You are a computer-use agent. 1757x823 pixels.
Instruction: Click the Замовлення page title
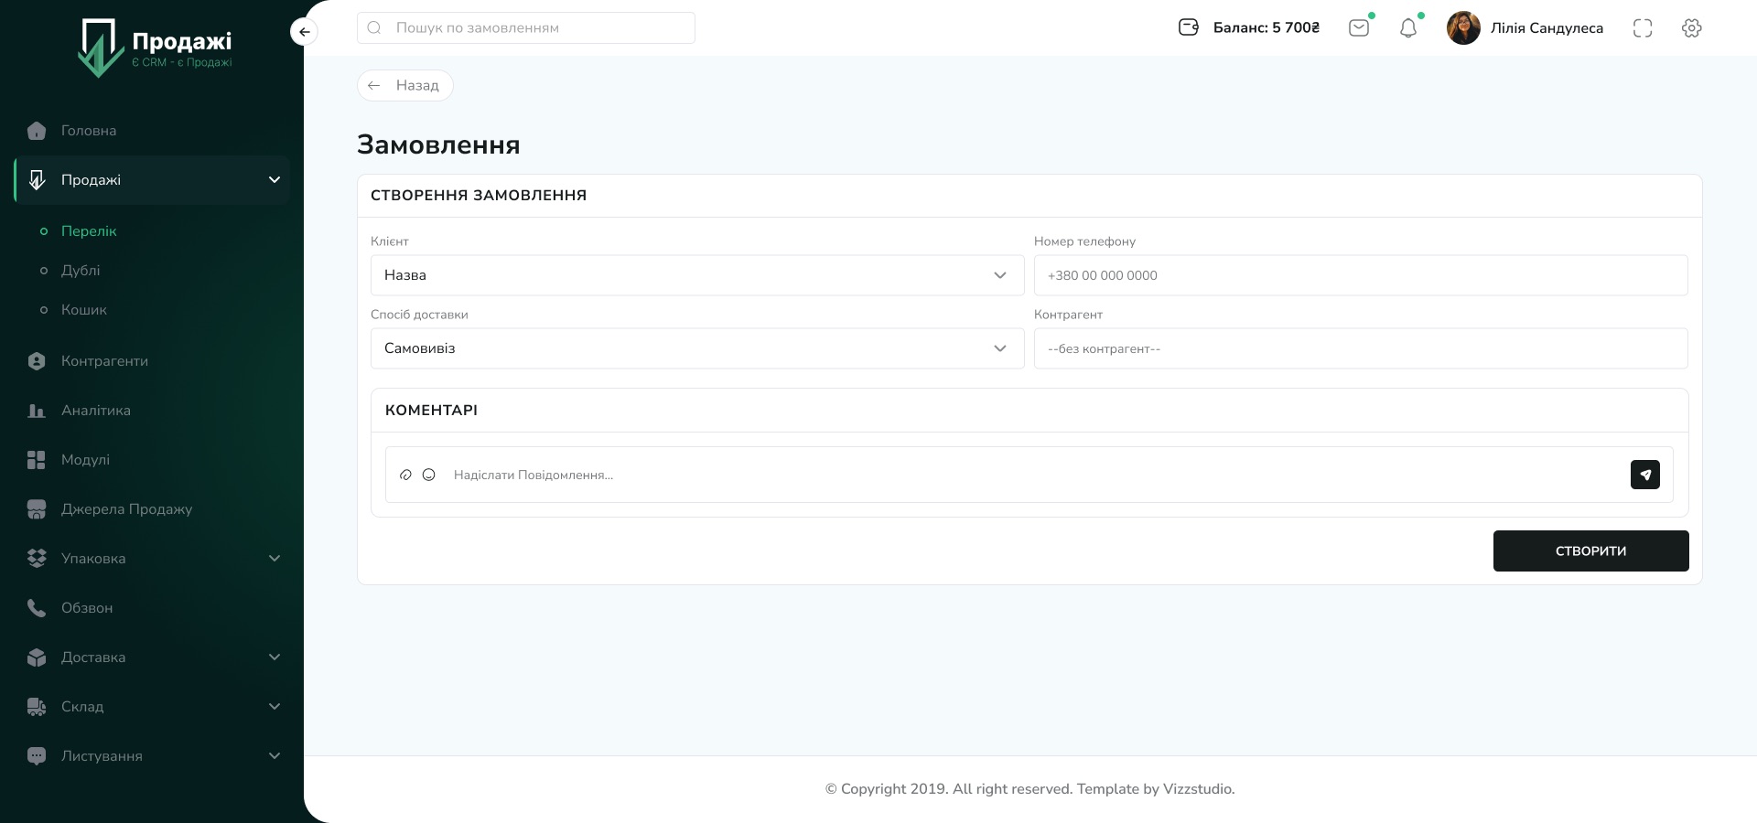coord(438,144)
